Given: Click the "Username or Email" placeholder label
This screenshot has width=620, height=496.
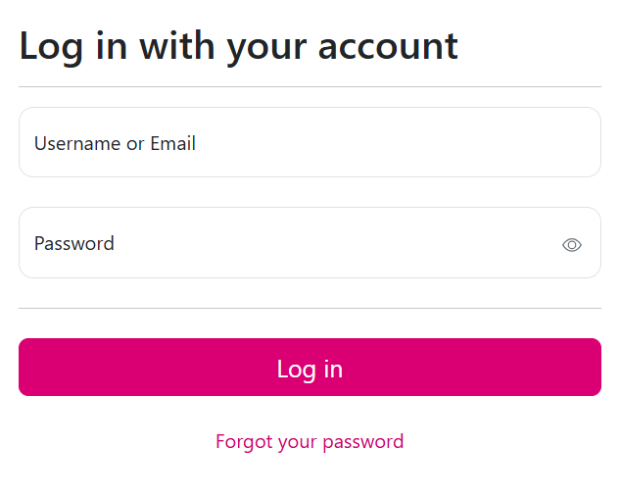Looking at the screenshot, I should coord(115,143).
